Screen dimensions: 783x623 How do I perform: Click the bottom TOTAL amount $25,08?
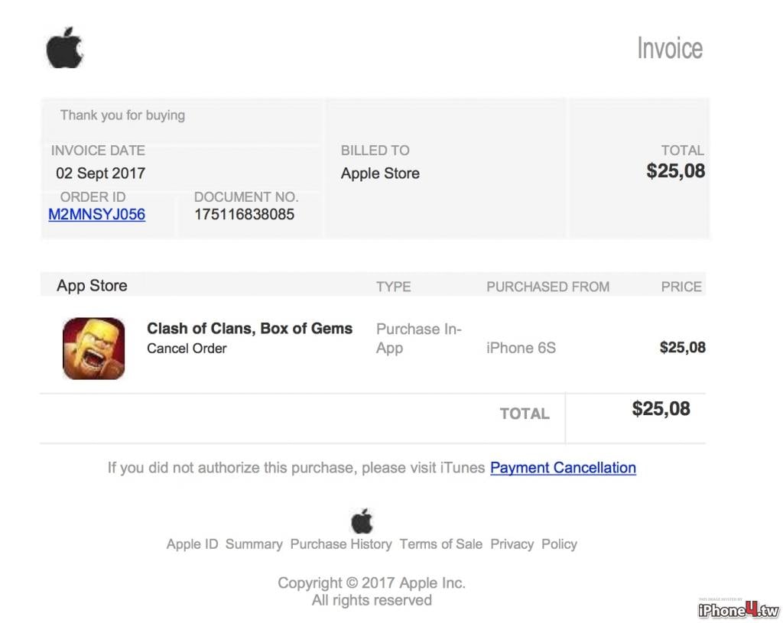[x=661, y=408]
